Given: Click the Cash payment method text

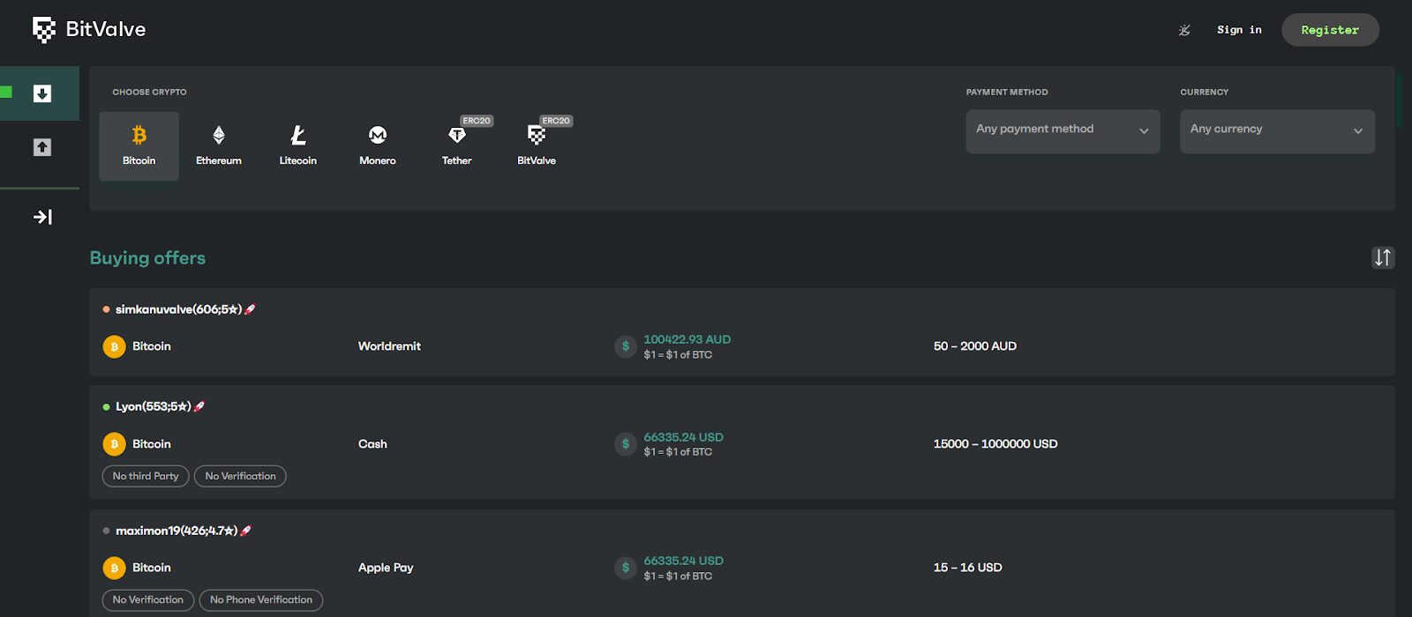Looking at the screenshot, I should coord(372,444).
